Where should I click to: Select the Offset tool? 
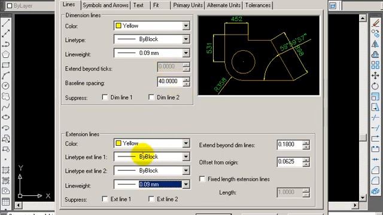[375, 54]
